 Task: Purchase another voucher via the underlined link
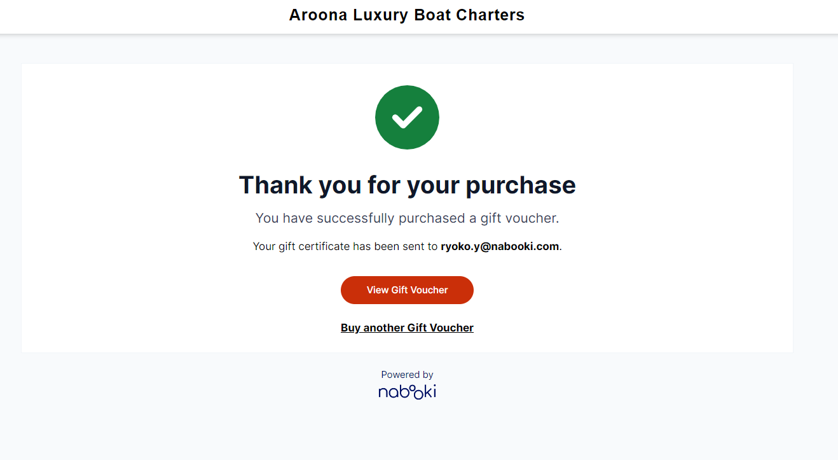pos(407,328)
